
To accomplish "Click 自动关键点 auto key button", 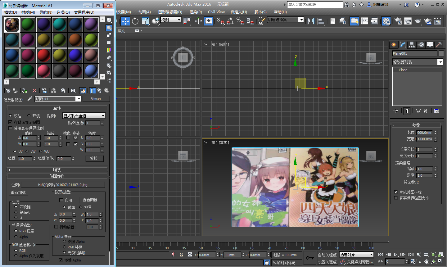I will pyautogui.click(x=327, y=255).
